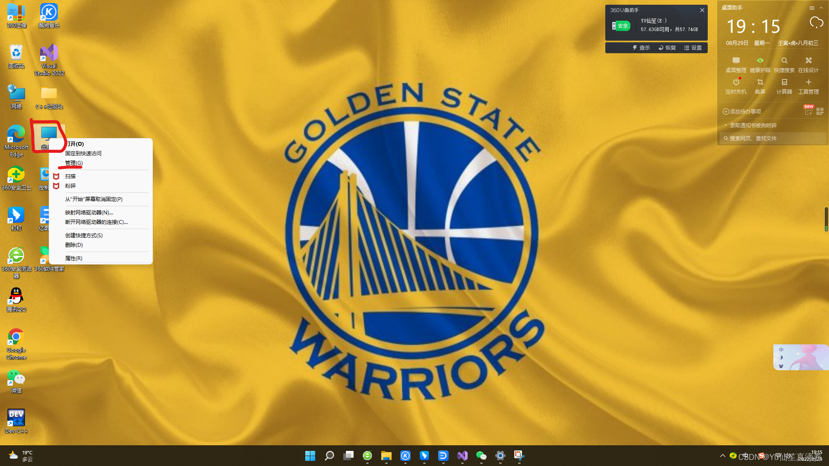The height and width of the screenshot is (466, 829).
Task: Click the timed shutdown (定时关机) icon
Action: click(x=736, y=82)
